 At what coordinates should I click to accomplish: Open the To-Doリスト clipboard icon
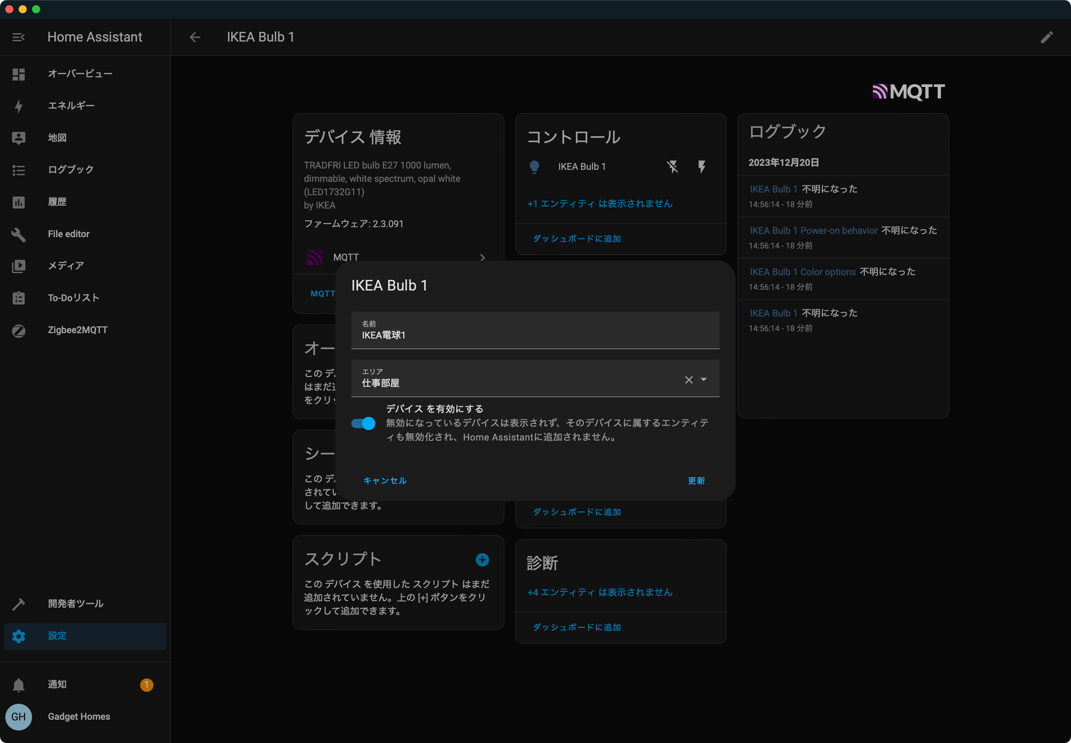pyautogui.click(x=19, y=298)
